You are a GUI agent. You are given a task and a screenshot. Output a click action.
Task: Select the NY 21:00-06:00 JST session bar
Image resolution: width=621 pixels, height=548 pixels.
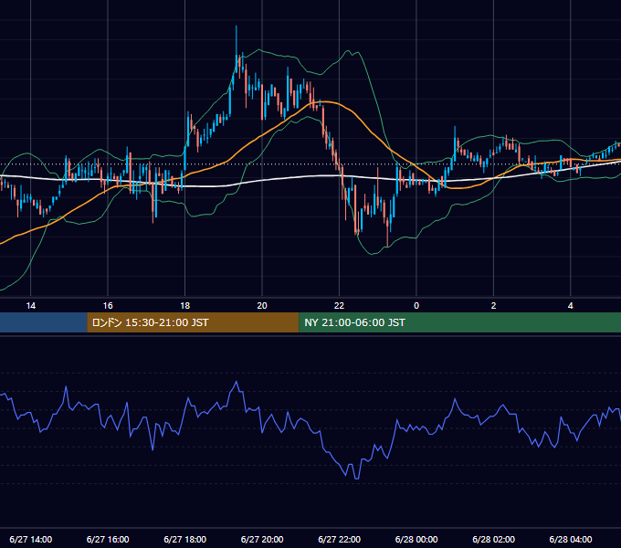[x=459, y=322]
